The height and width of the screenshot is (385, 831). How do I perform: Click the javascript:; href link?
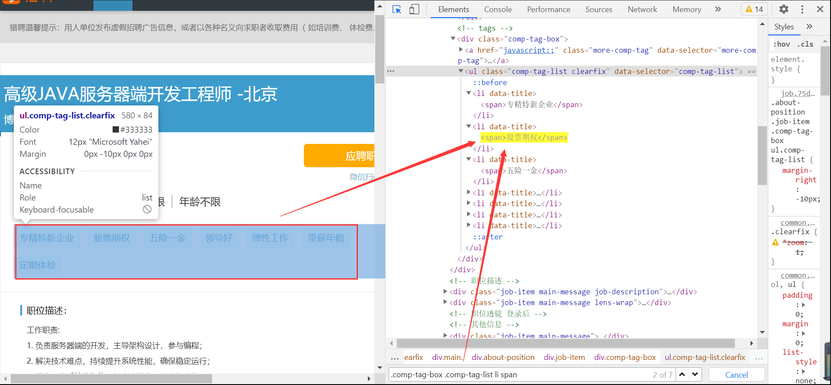point(528,50)
